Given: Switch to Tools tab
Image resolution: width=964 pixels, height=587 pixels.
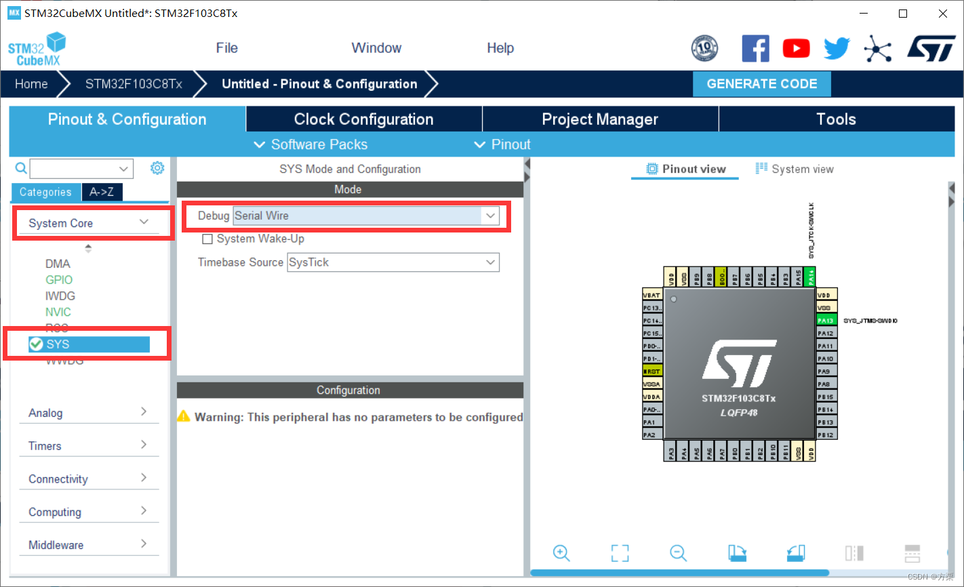Looking at the screenshot, I should point(837,119).
